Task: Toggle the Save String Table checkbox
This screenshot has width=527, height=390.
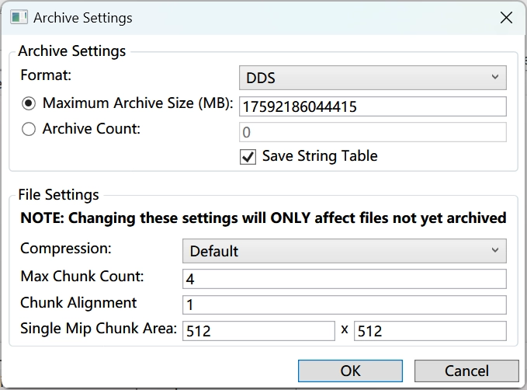Action: tap(248, 157)
